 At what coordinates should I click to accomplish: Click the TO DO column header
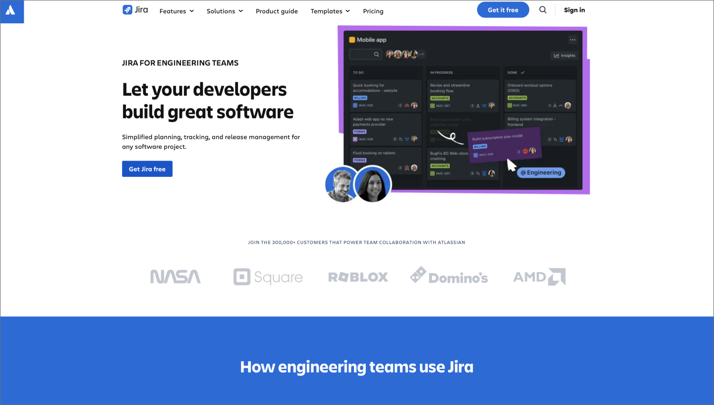pos(358,72)
